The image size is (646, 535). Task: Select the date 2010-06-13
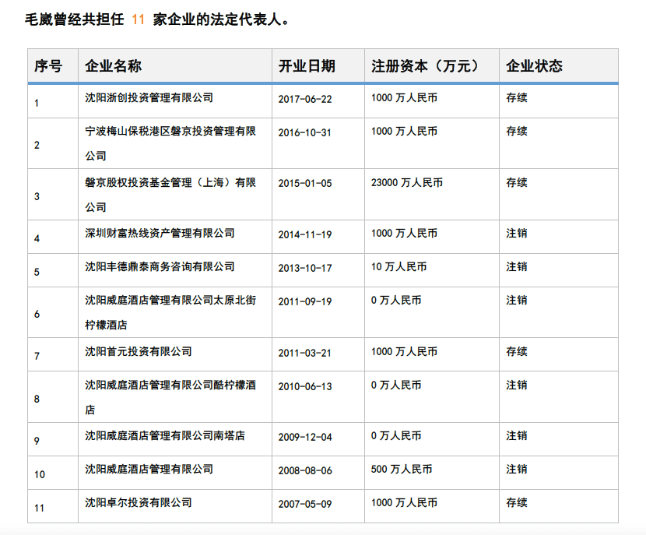[305, 386]
